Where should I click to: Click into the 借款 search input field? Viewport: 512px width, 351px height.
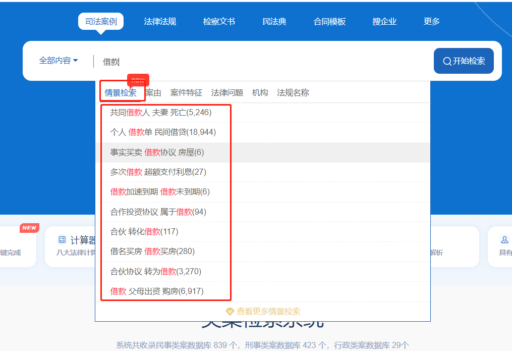pyautogui.click(x=262, y=62)
